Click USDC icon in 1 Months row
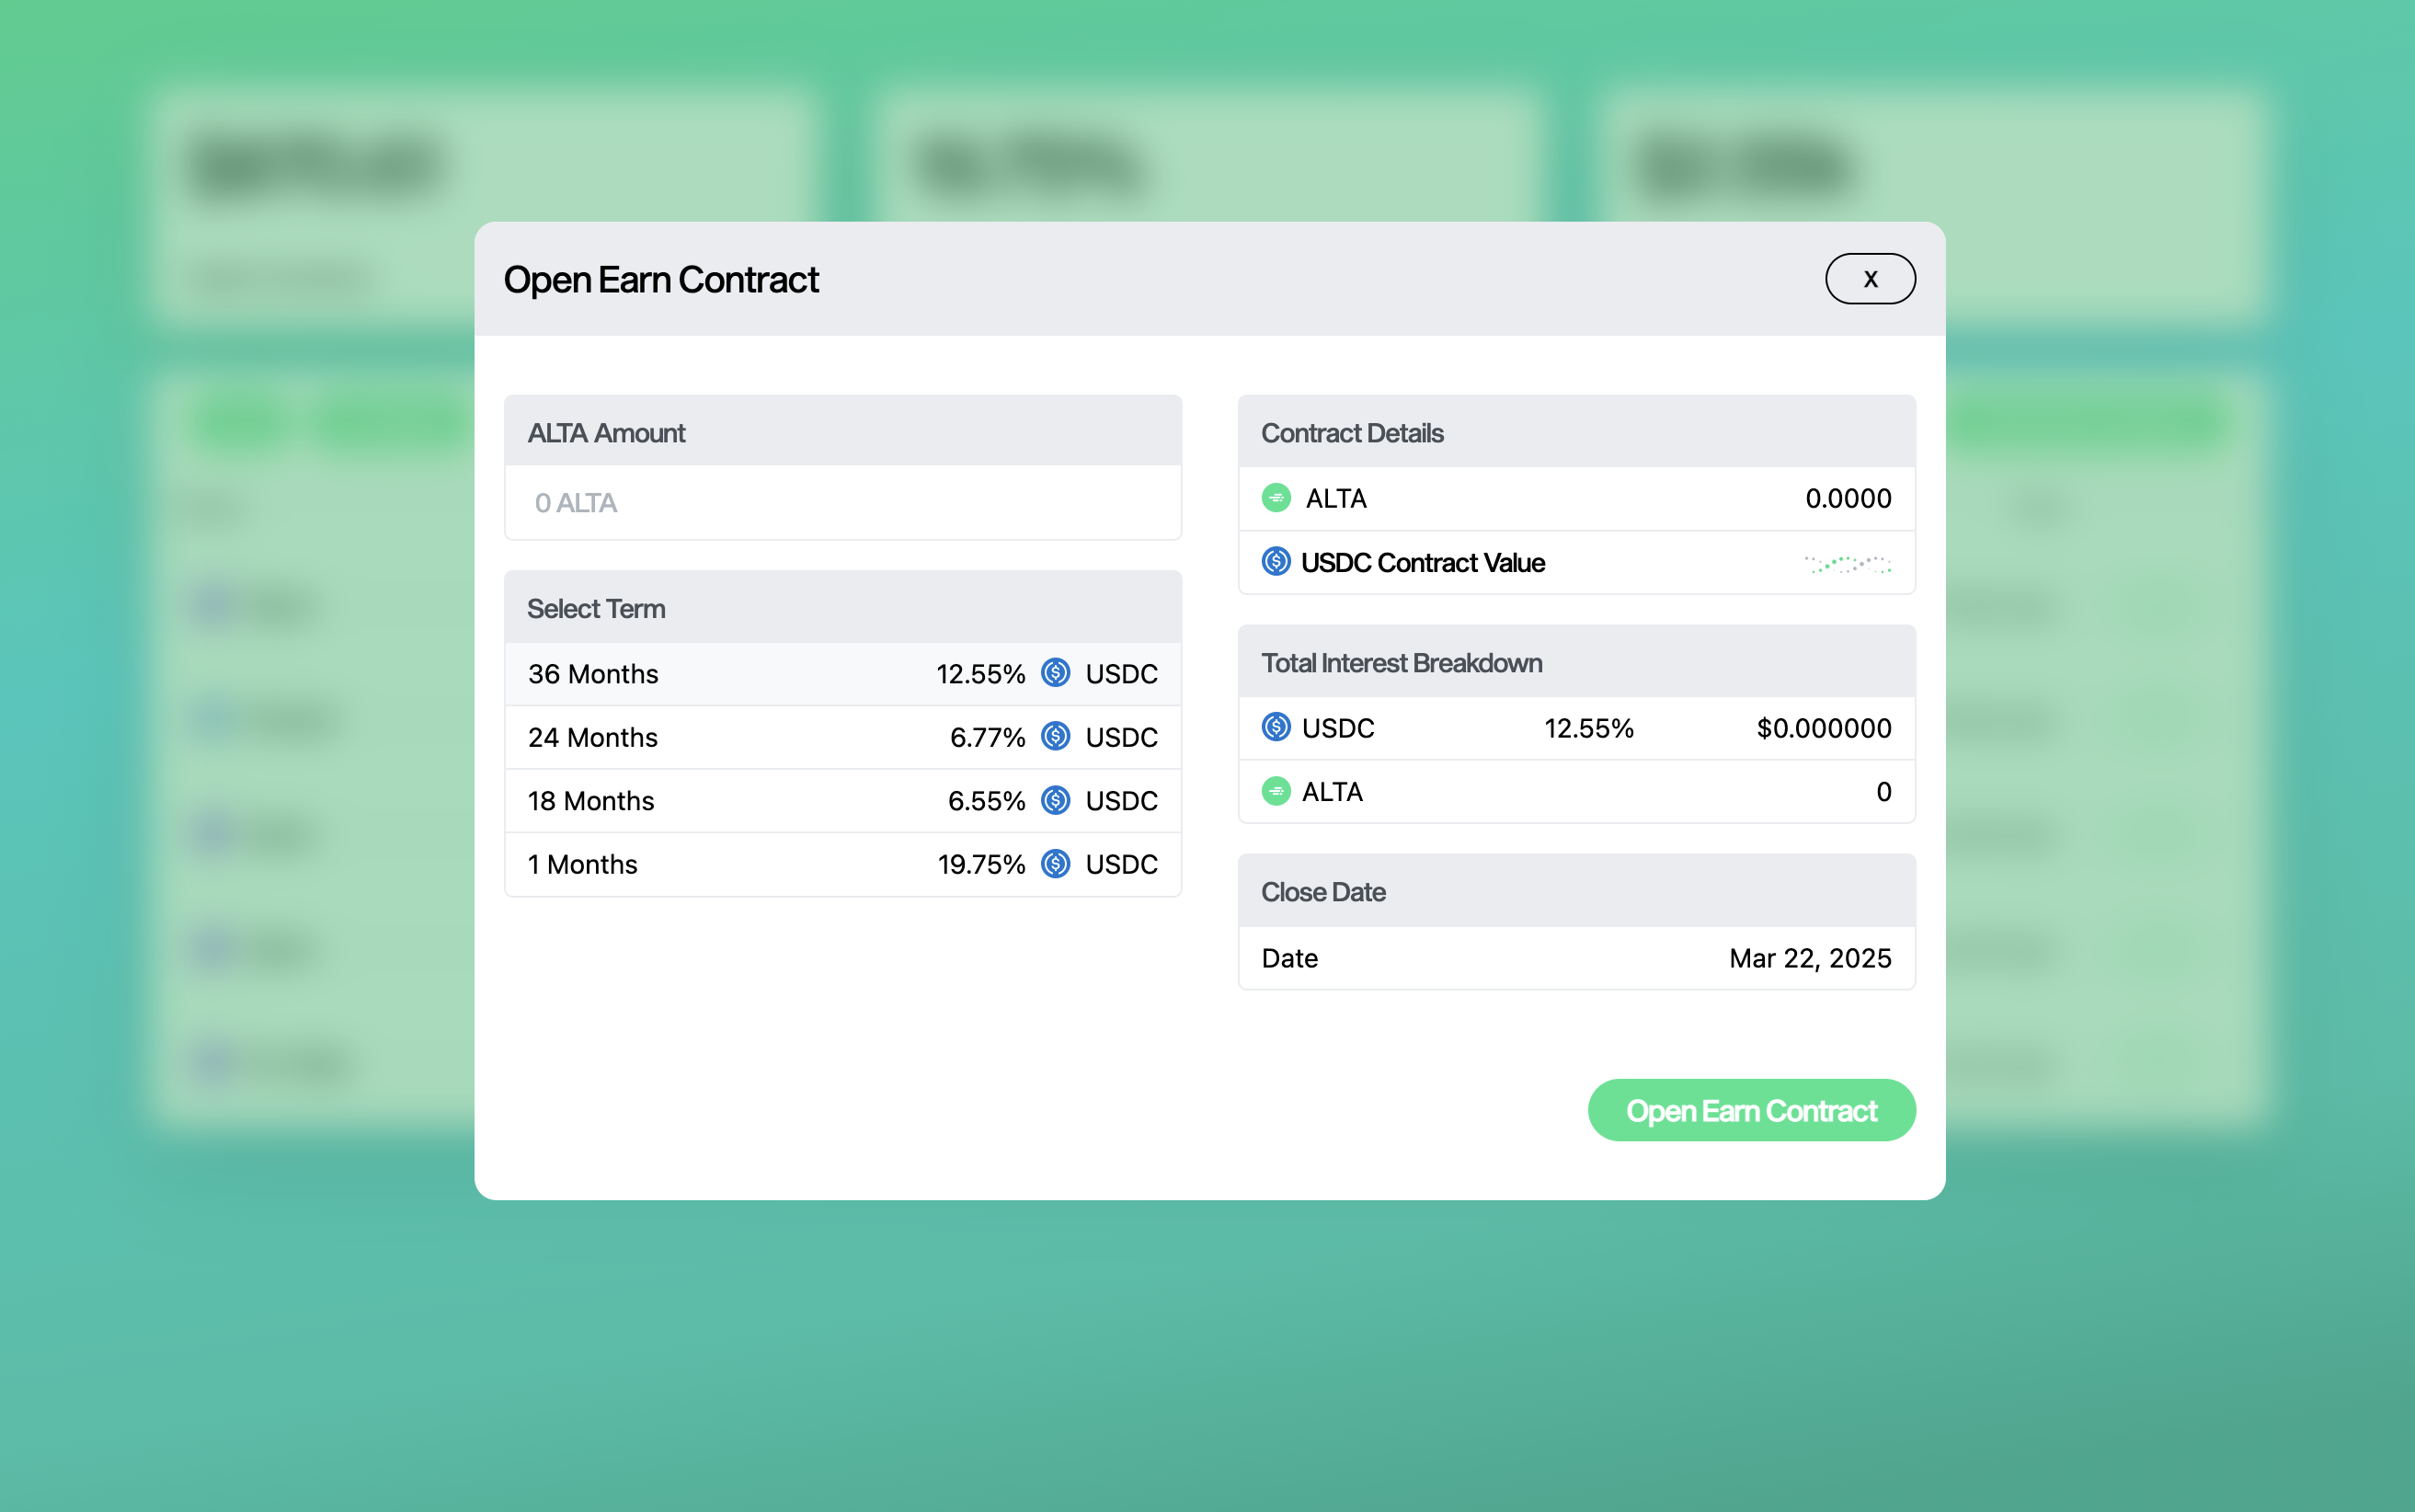Screen dimensions: 2415x1512 (1055, 864)
